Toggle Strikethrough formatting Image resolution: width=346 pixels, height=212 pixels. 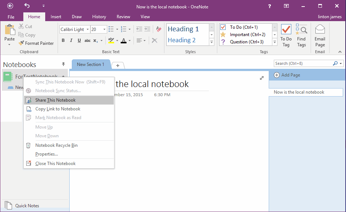point(88,40)
